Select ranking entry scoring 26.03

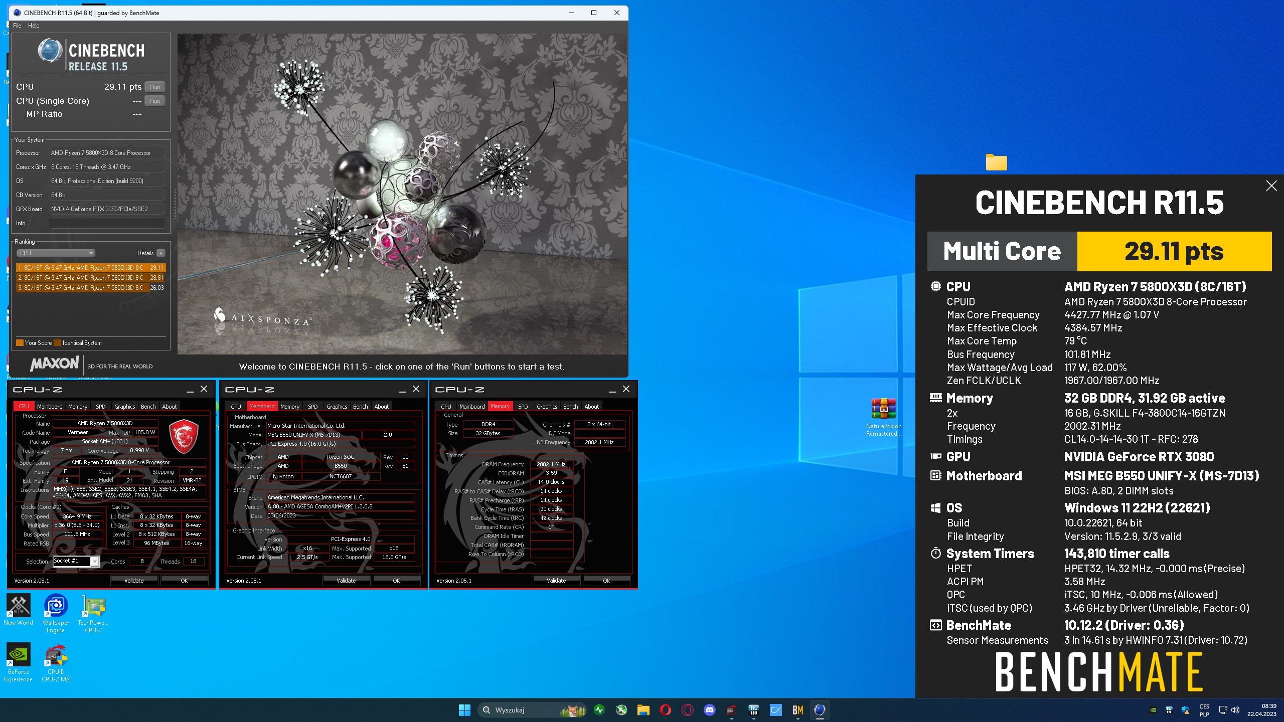[91, 287]
